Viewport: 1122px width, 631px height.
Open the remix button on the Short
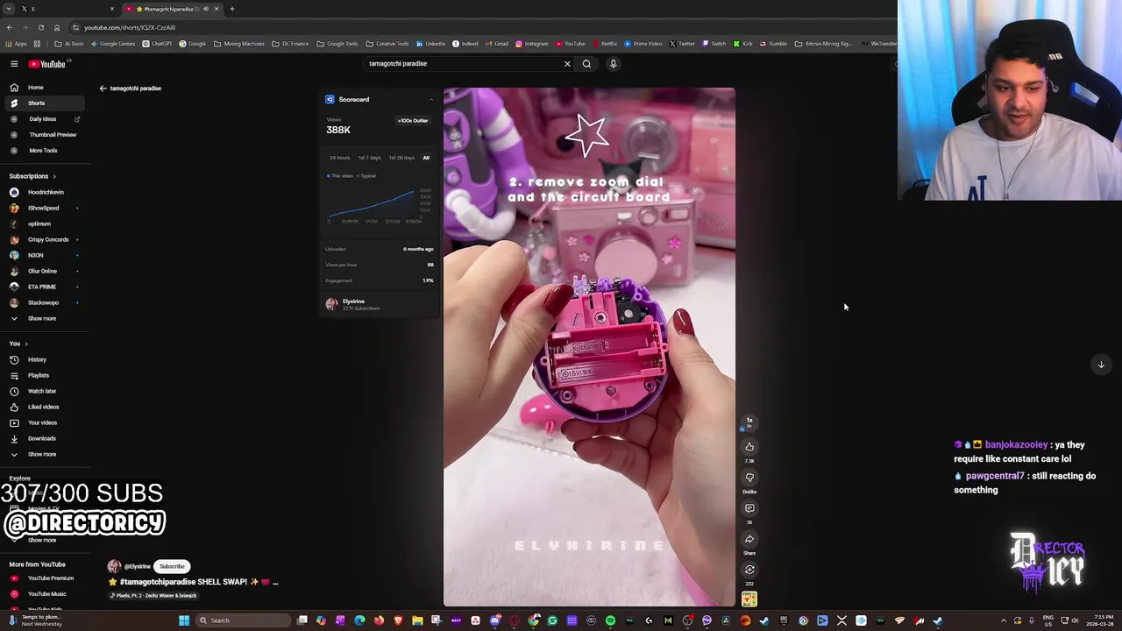tap(749, 570)
